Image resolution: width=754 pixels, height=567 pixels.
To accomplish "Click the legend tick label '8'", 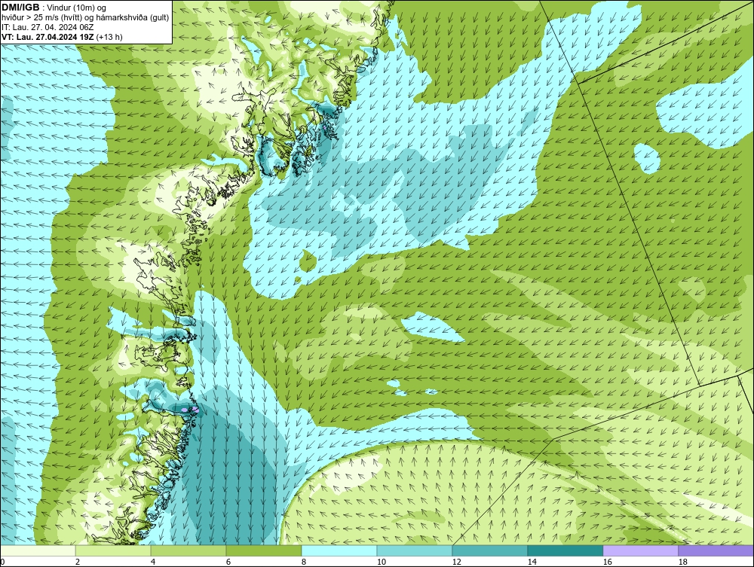I will (303, 562).
